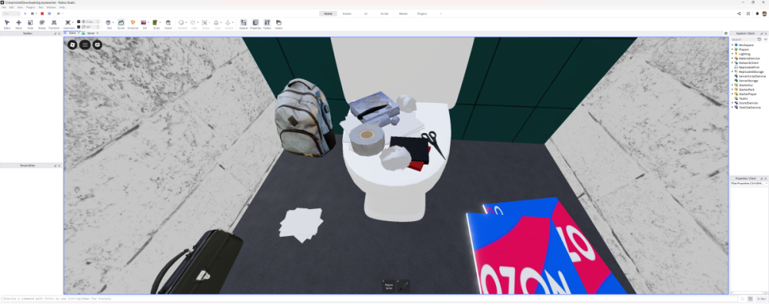
Task: Open the Character tool
Action: coord(133,24)
